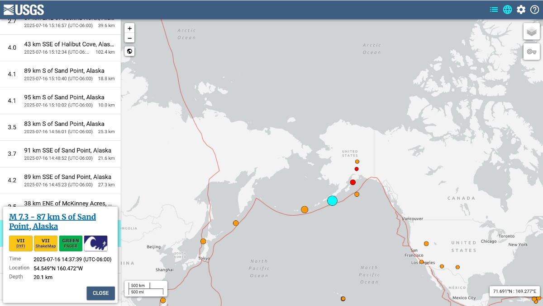Open settings gear in header
This screenshot has height=306, width=543.
coord(521,9)
